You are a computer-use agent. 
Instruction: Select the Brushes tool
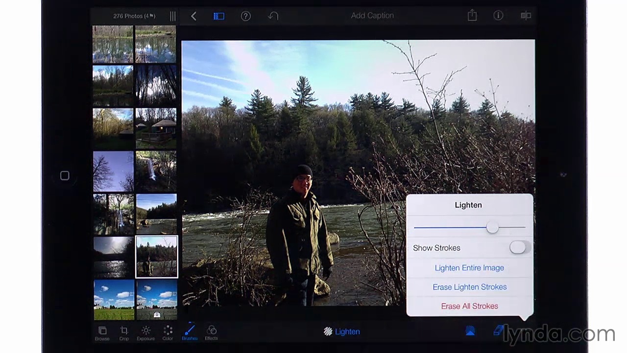click(x=190, y=333)
